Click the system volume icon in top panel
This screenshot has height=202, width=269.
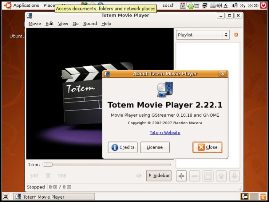point(219,5)
